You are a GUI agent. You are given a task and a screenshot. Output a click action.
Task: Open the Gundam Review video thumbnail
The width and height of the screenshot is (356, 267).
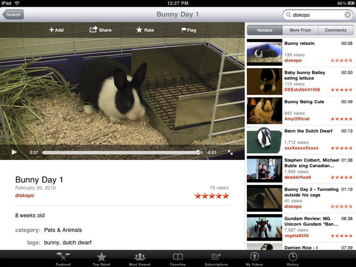pos(264,227)
